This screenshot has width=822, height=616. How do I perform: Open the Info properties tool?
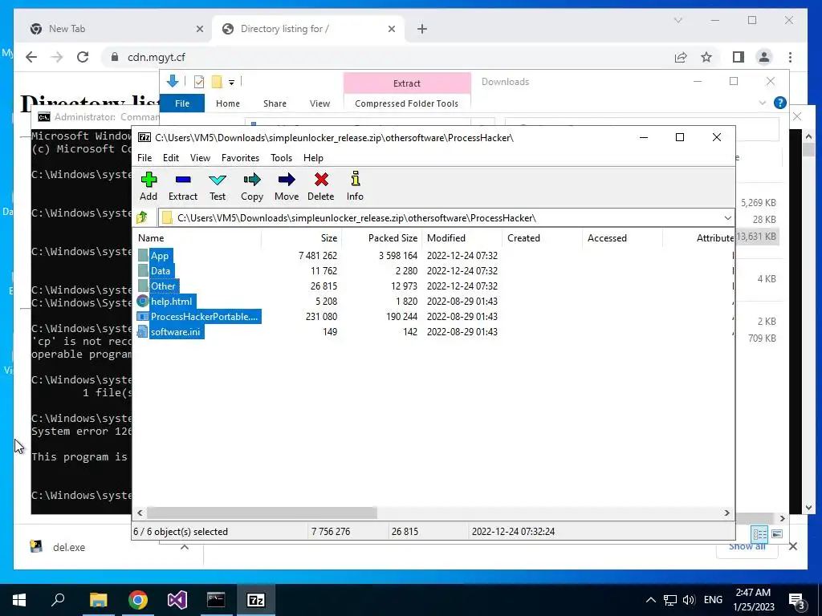(x=355, y=186)
